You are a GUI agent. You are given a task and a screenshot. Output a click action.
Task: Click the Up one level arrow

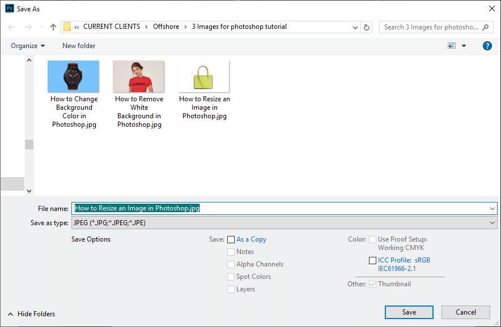(x=53, y=27)
